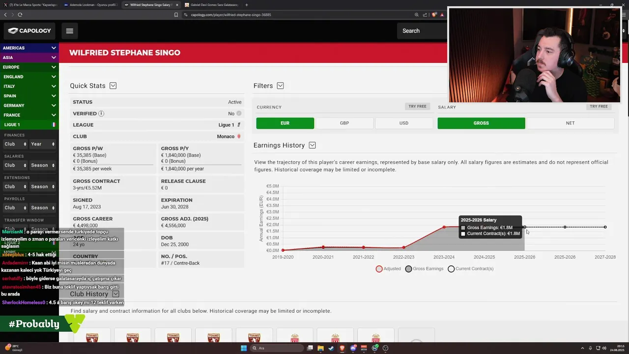Click the Windows taskbar search box
Image resolution: width=629 pixels, height=354 pixels.
(x=277, y=348)
